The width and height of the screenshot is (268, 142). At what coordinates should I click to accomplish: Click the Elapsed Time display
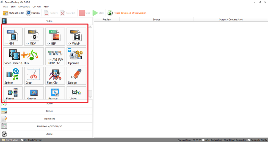tap(189, 140)
